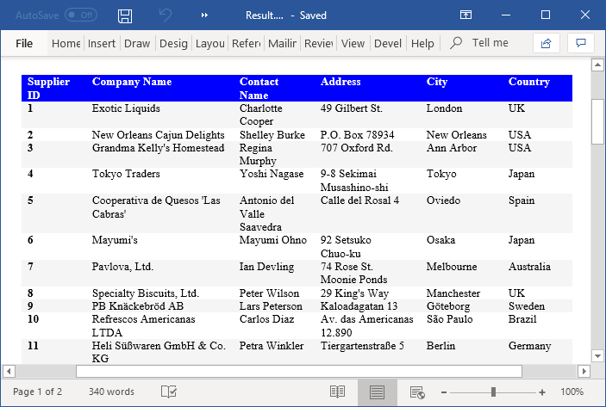The height and width of the screenshot is (407, 606).
Task: Open the View ribbon tab
Action: pyautogui.click(x=353, y=43)
